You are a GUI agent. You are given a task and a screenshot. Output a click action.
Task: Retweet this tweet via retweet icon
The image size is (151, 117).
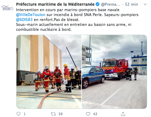[53, 114]
